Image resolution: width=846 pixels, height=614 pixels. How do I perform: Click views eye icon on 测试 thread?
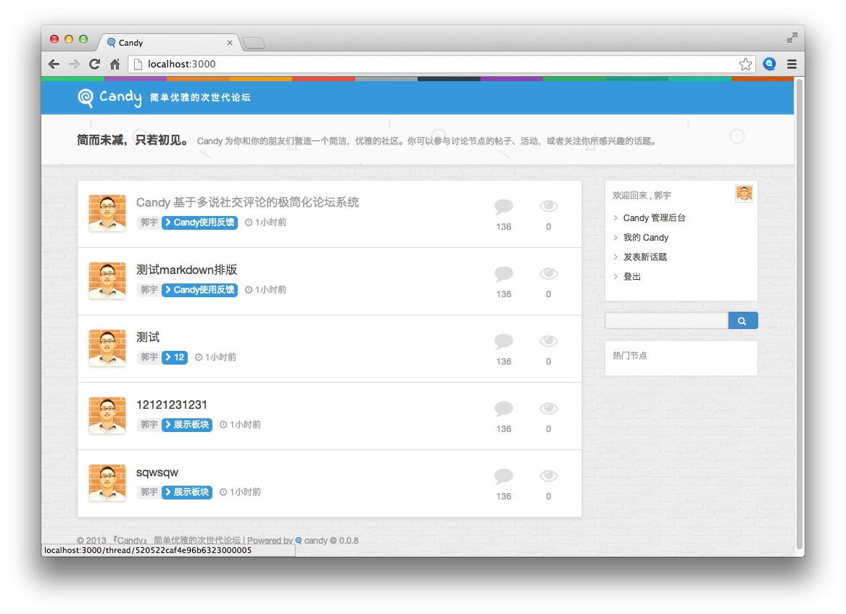(549, 341)
